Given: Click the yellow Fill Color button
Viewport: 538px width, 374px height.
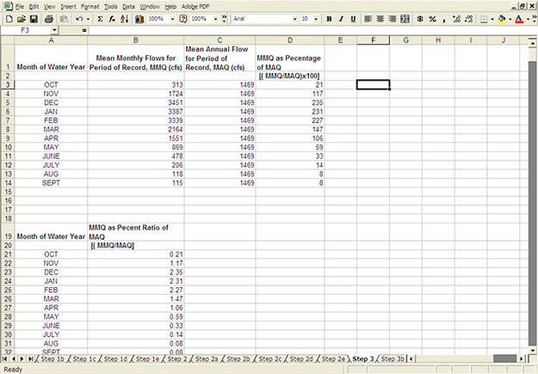Looking at the screenshot, I should (502, 18).
